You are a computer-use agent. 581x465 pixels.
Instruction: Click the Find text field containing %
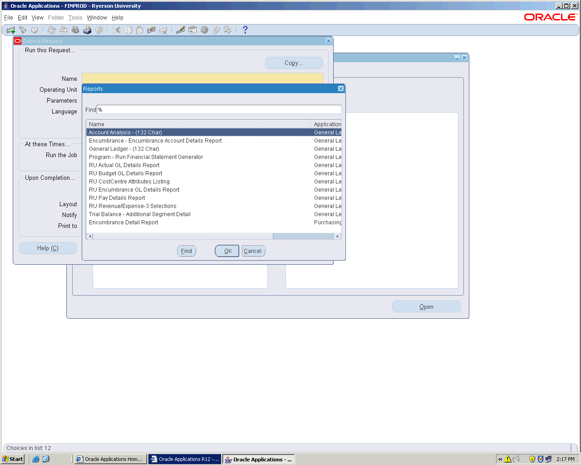[219, 110]
